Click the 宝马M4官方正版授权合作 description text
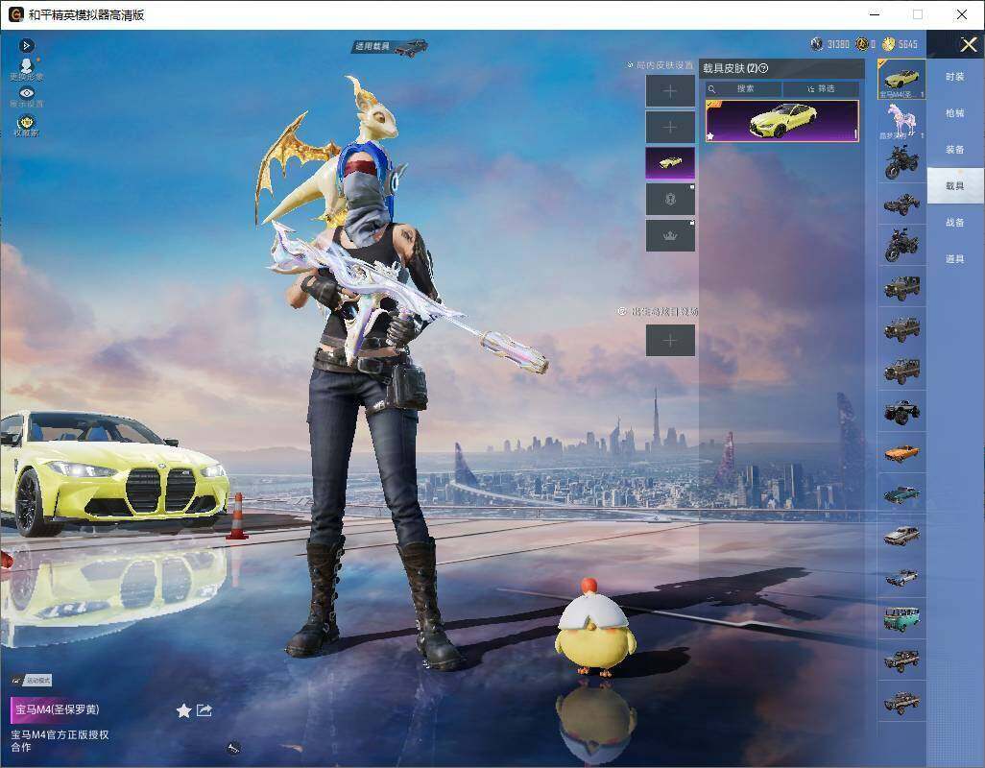The height and width of the screenshot is (768, 985). point(60,740)
